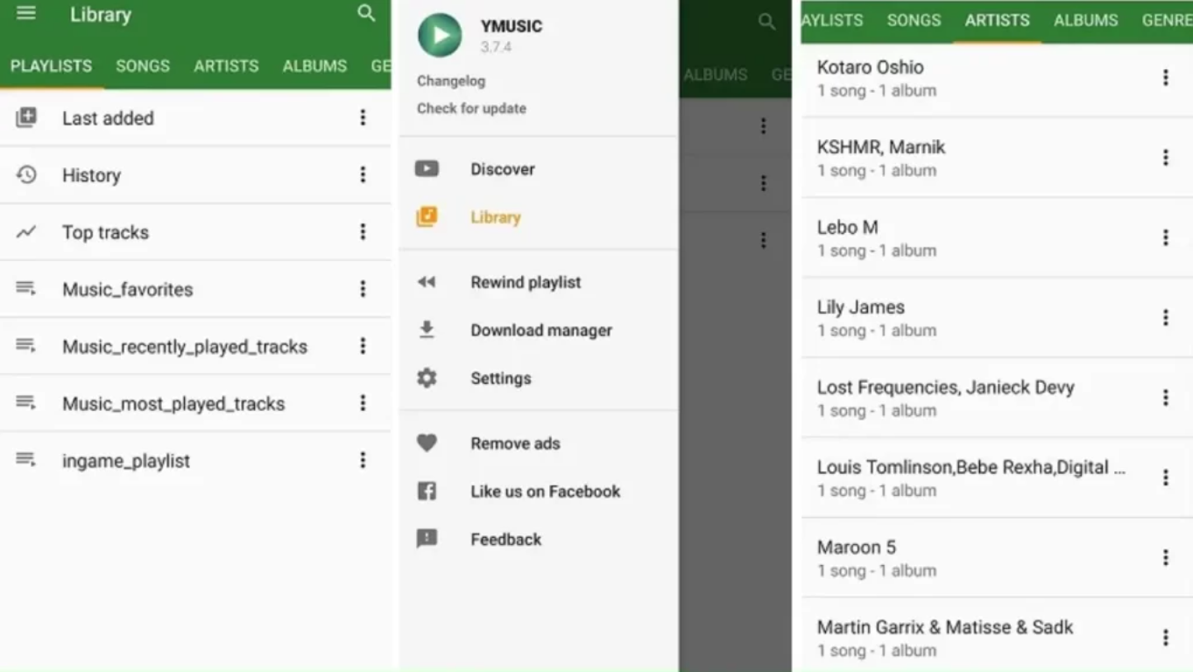Screen dimensions: 1193x672
Task: Switch to ARTISTS tab in left Library
Action: [226, 66]
